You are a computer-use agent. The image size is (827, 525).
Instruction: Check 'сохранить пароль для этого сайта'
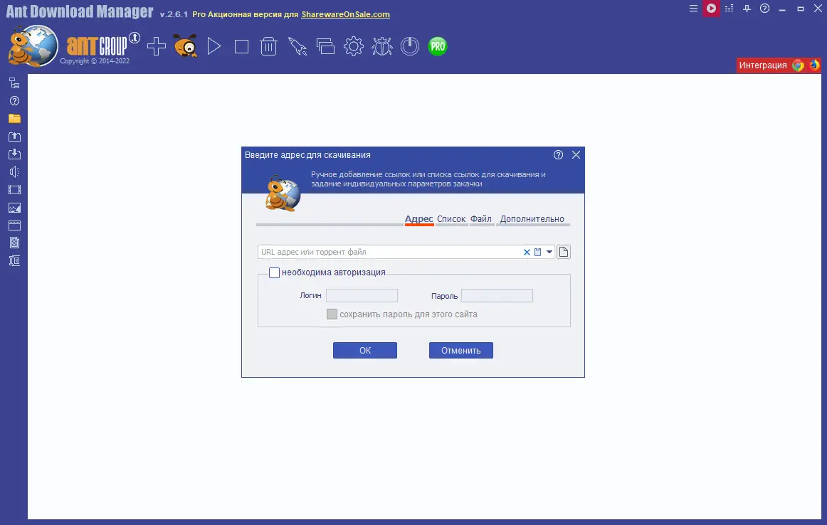pyautogui.click(x=332, y=314)
